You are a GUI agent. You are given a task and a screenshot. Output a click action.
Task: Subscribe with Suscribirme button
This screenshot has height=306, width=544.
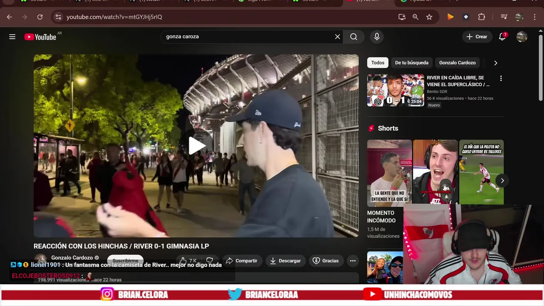(x=125, y=261)
